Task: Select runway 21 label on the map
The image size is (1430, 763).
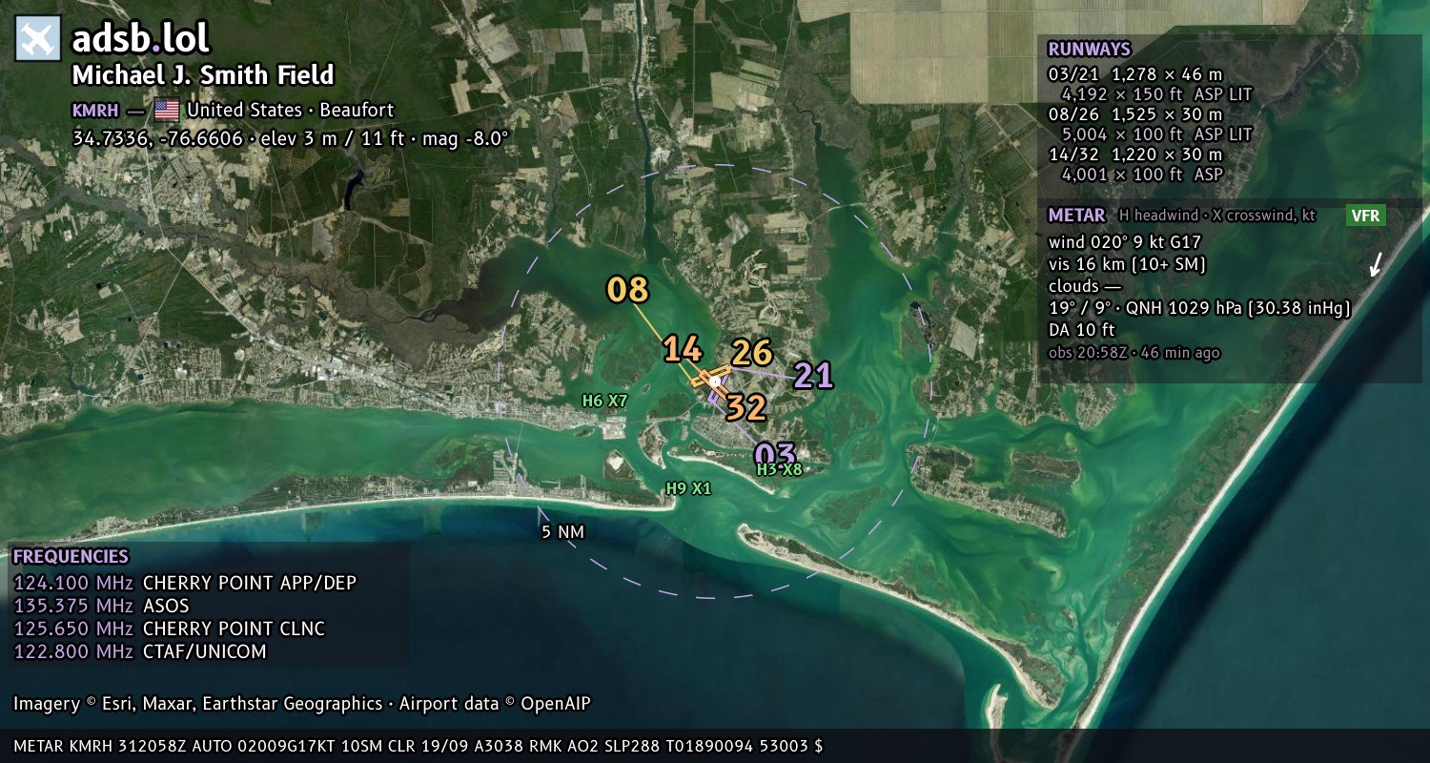Action: (x=813, y=375)
